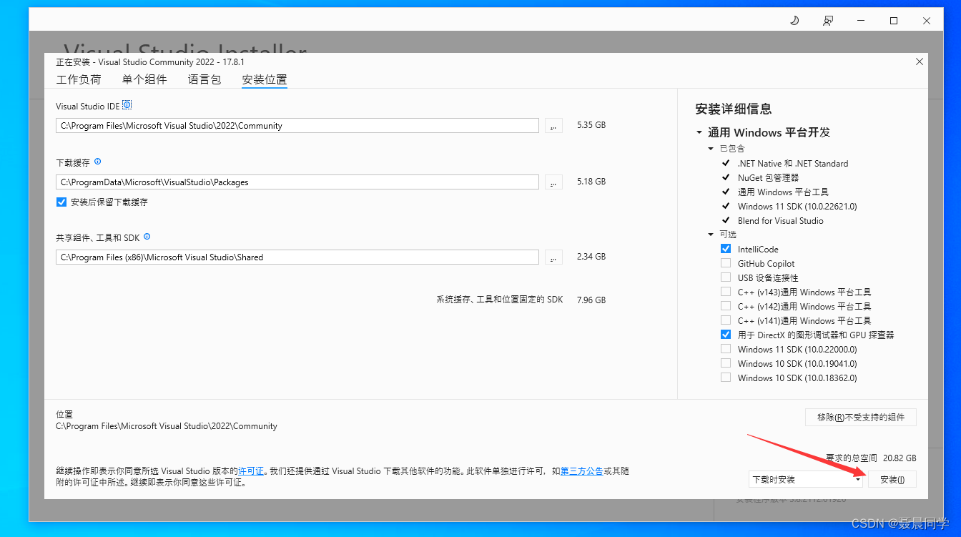Check Windows 11 SDK (10.0.22000.0)
The height and width of the screenshot is (537, 961).
click(x=726, y=349)
